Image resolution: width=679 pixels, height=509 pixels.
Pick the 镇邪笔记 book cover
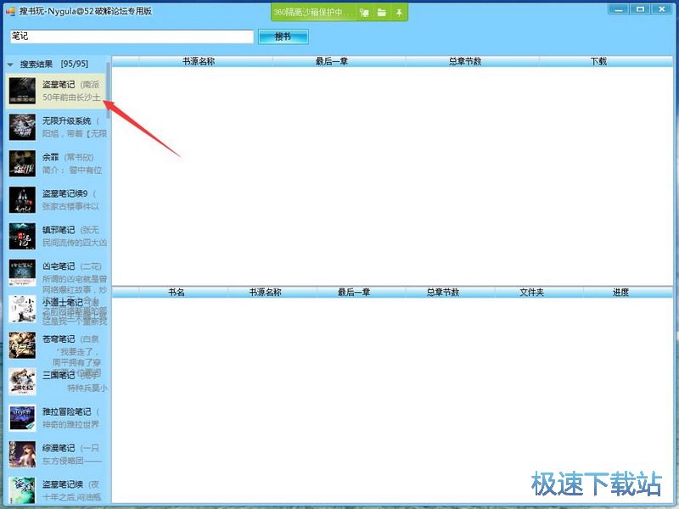[22, 237]
